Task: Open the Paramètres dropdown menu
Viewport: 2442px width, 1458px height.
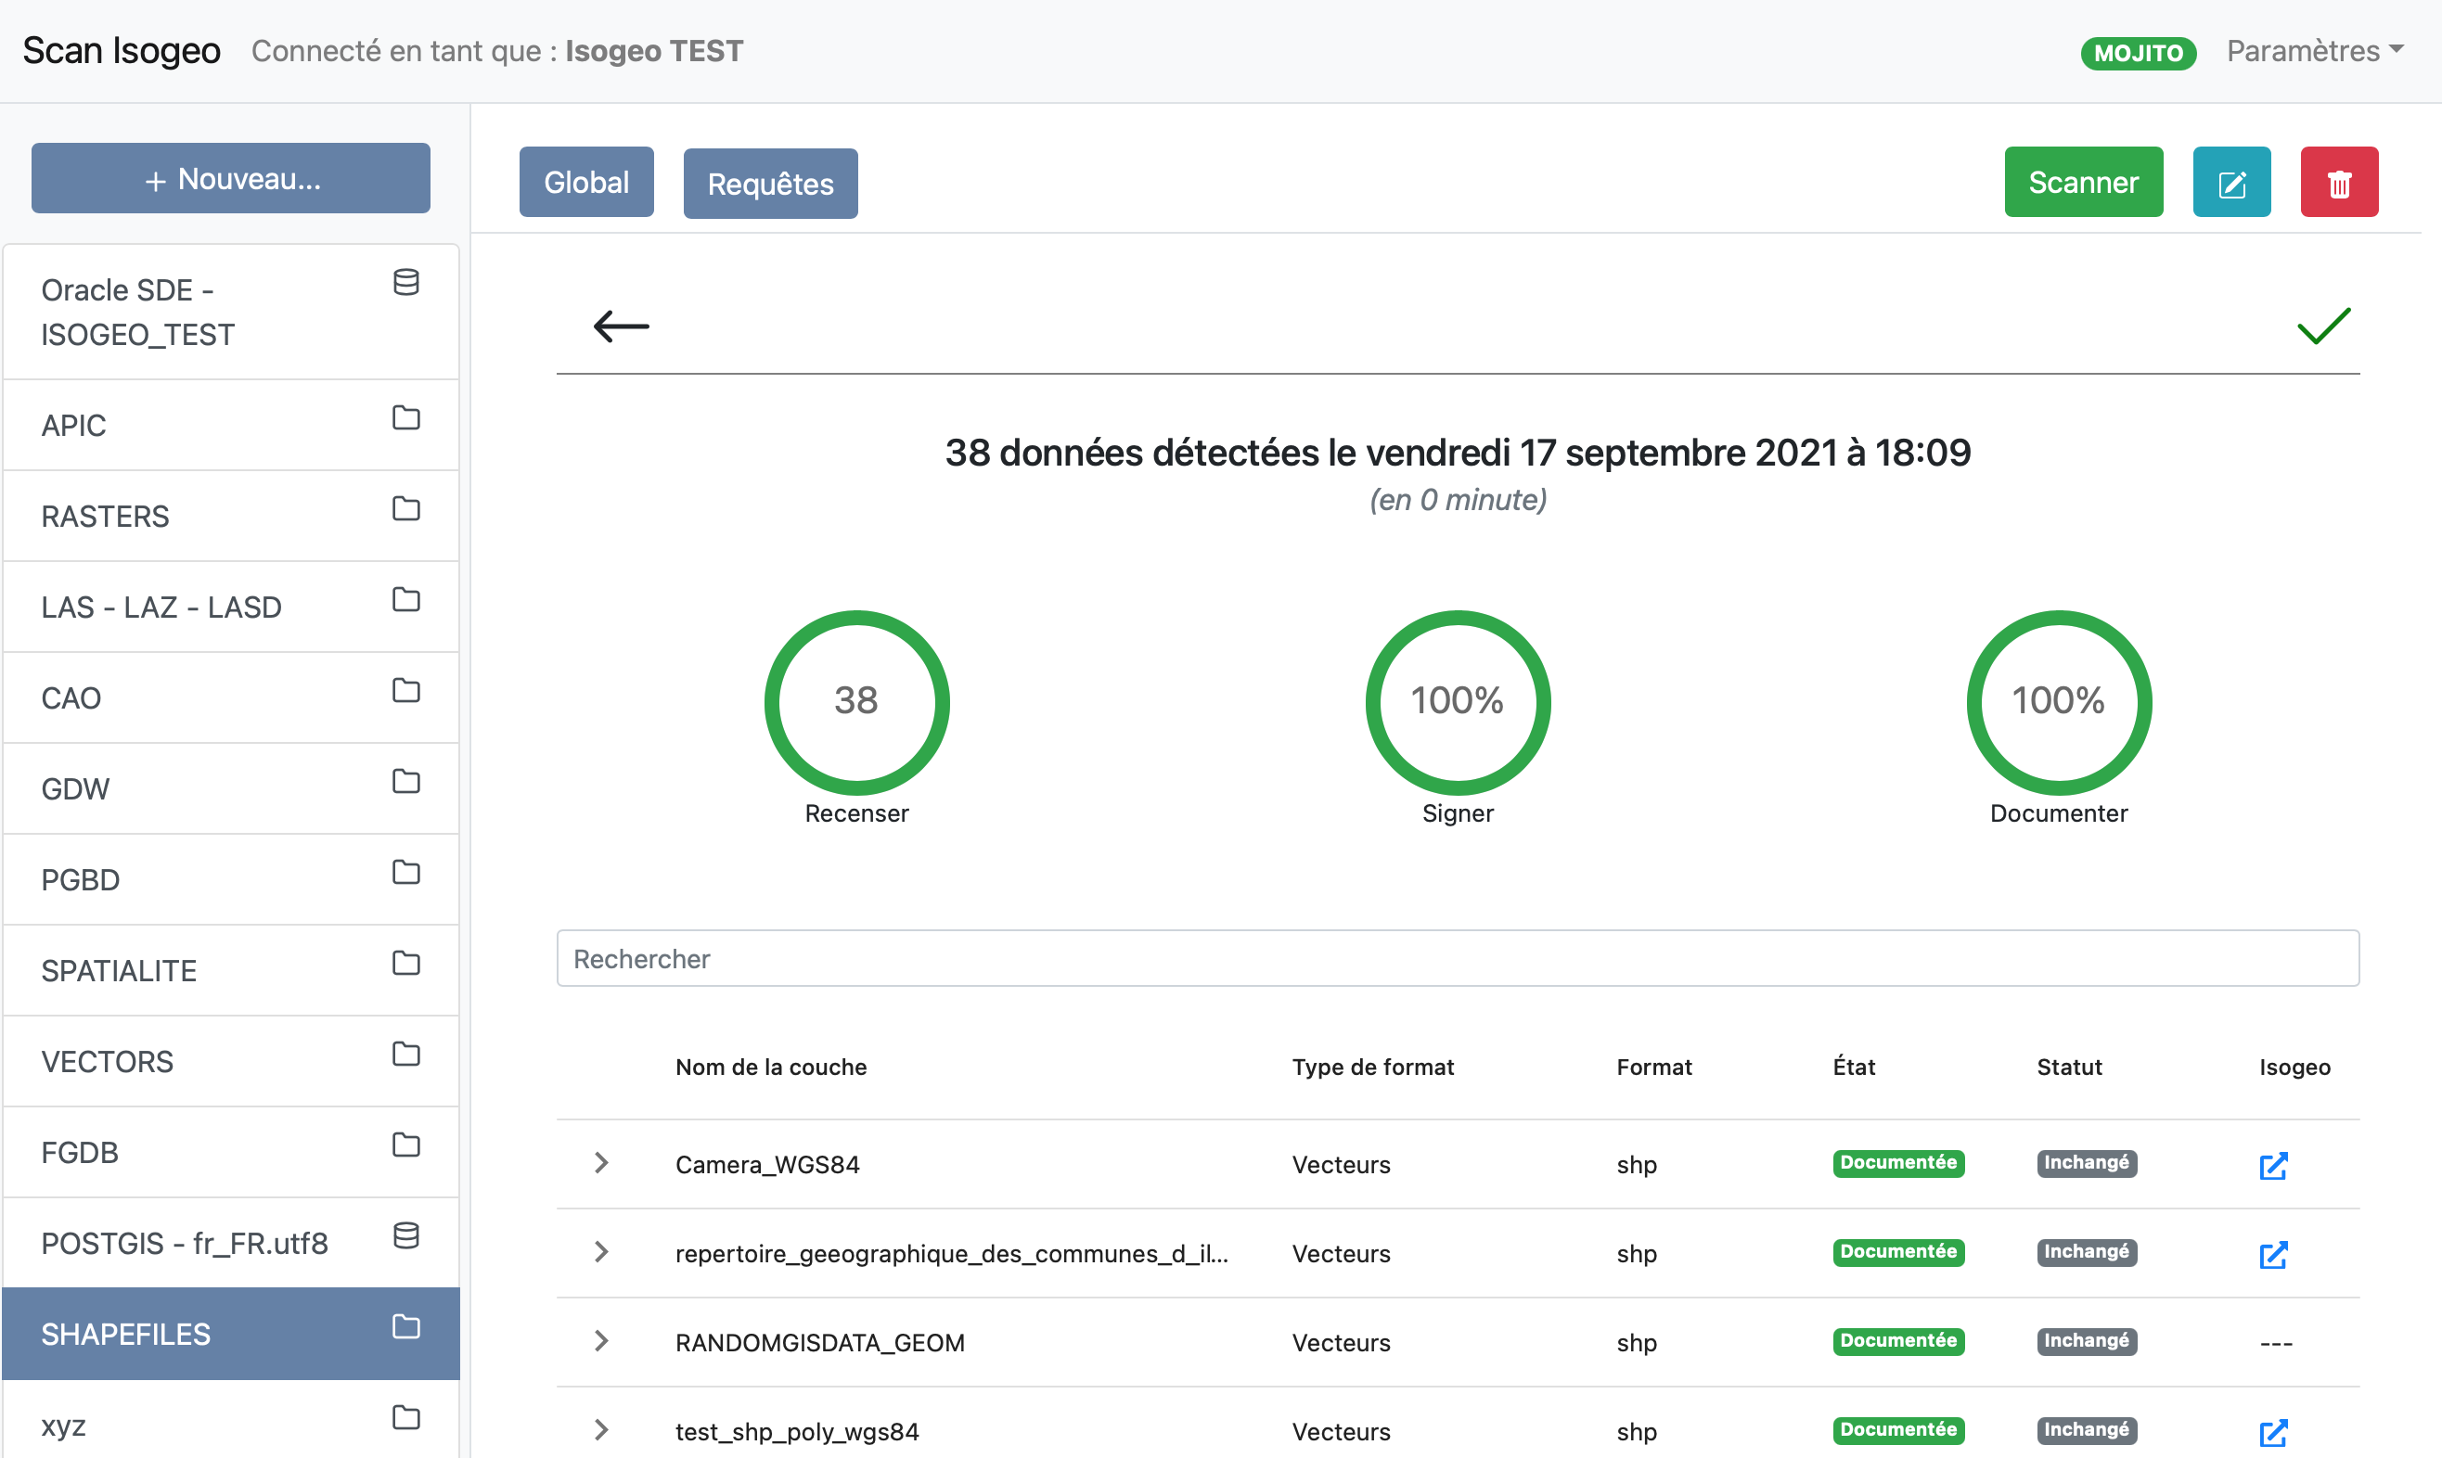Action: [2313, 51]
